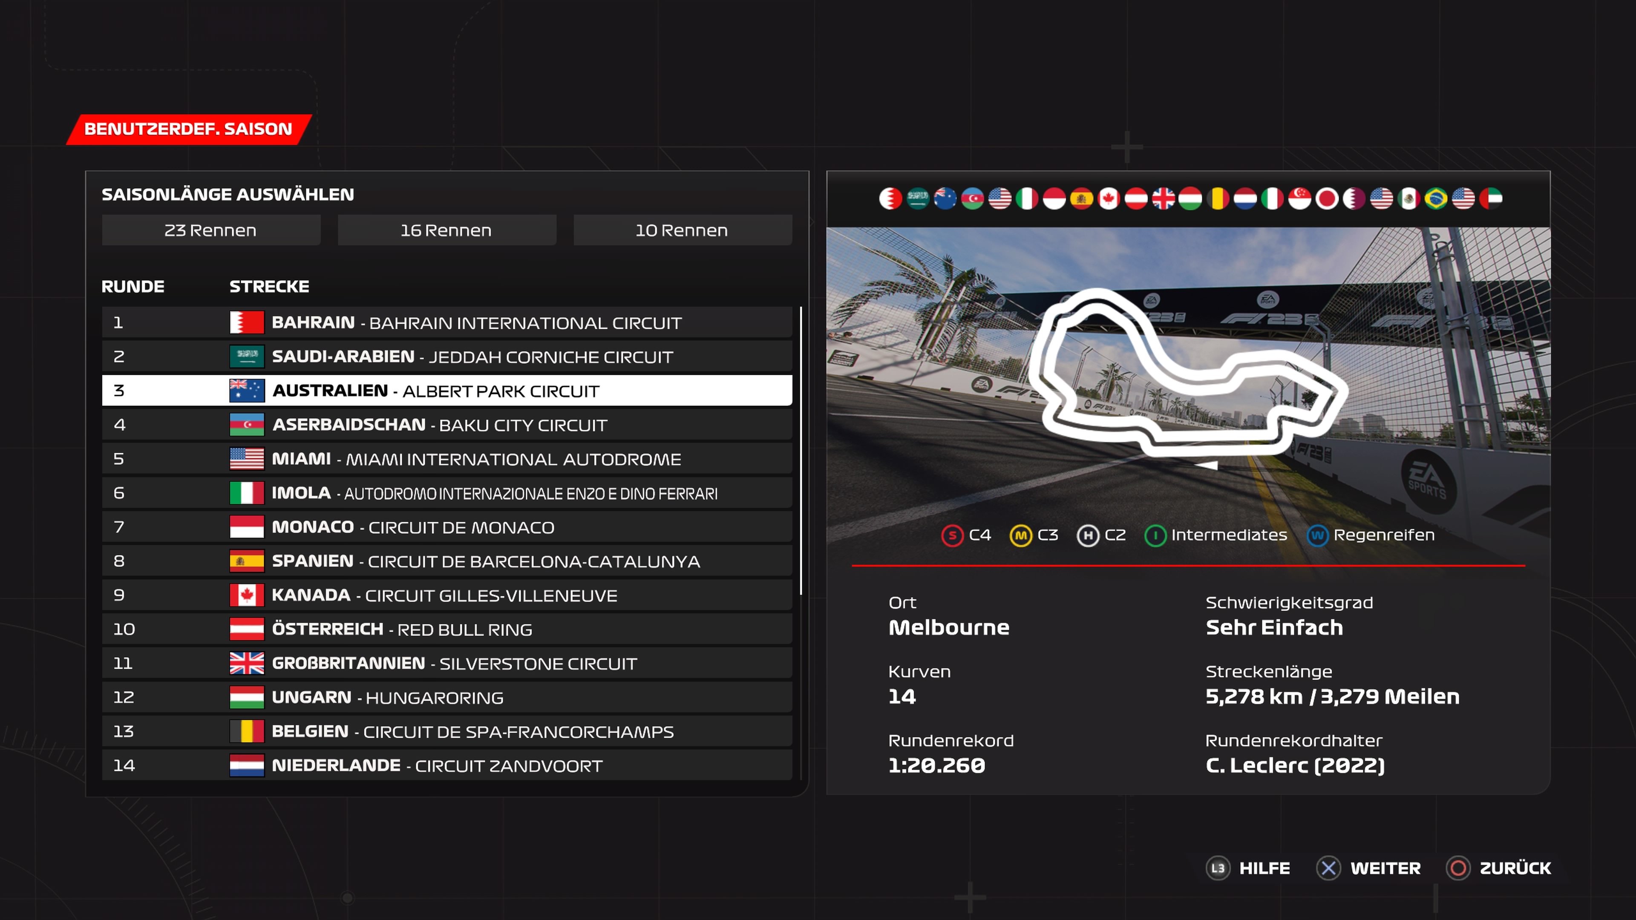Viewport: 1636px width, 920px height.
Task: Click the highlighted Albert Park Circuit row
Action: 447,391
